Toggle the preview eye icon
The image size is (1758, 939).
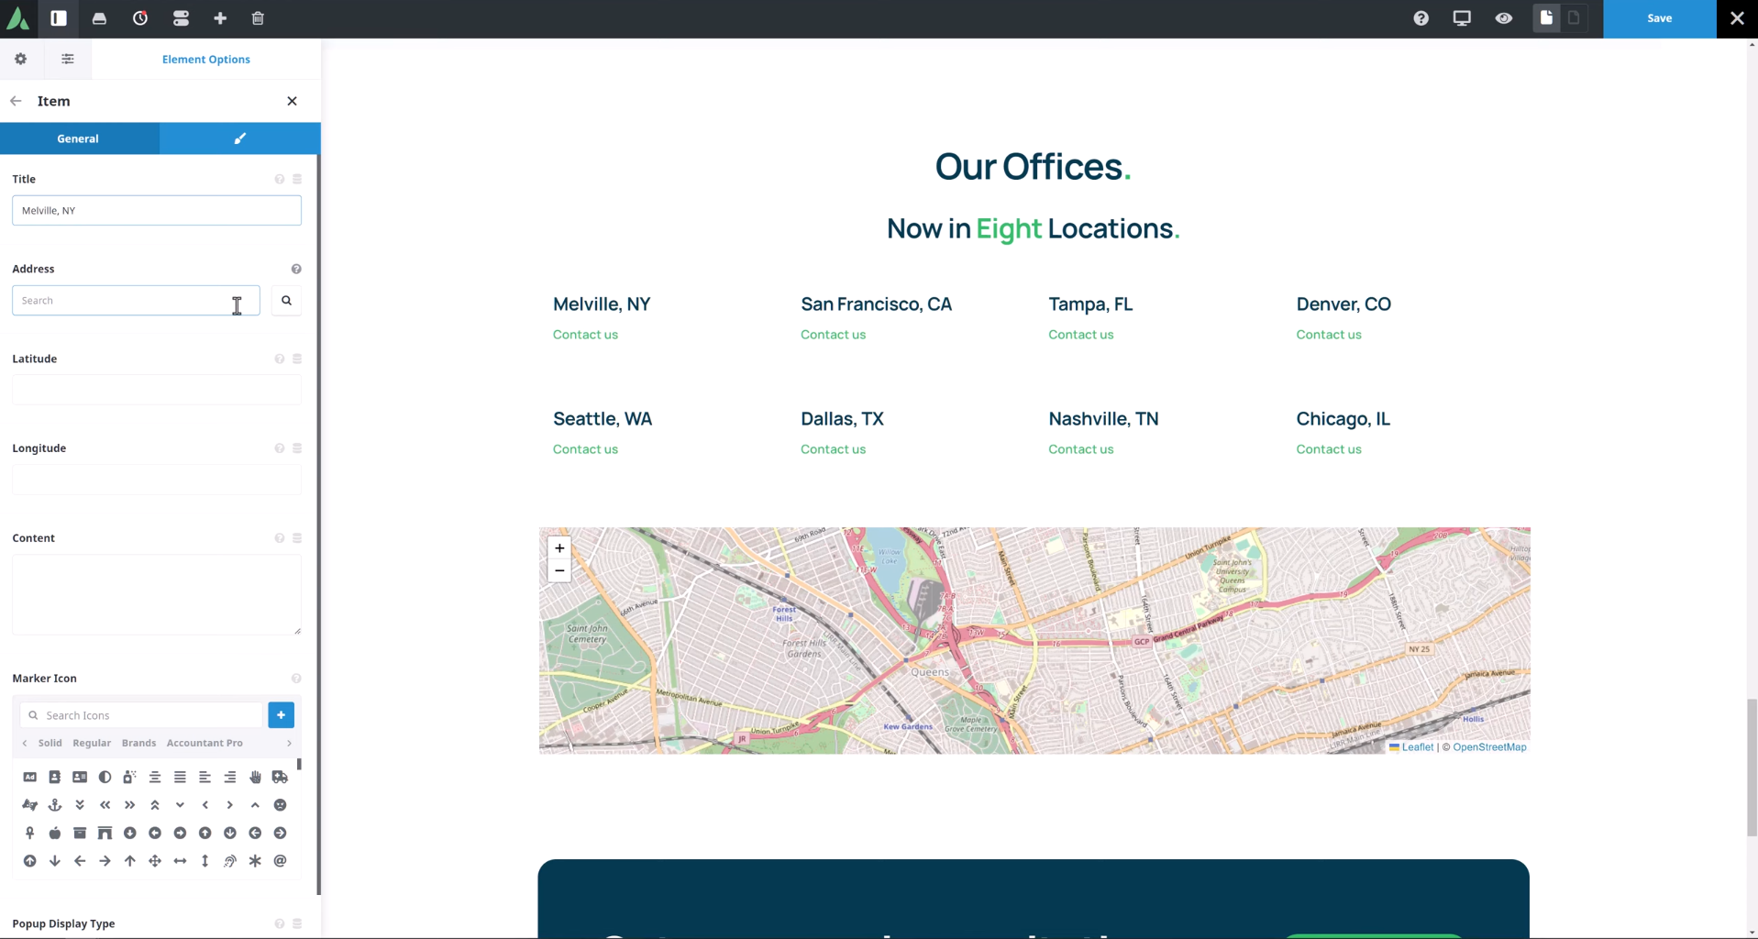pyautogui.click(x=1503, y=18)
